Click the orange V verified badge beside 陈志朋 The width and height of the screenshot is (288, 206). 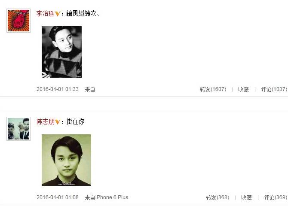click(x=58, y=122)
